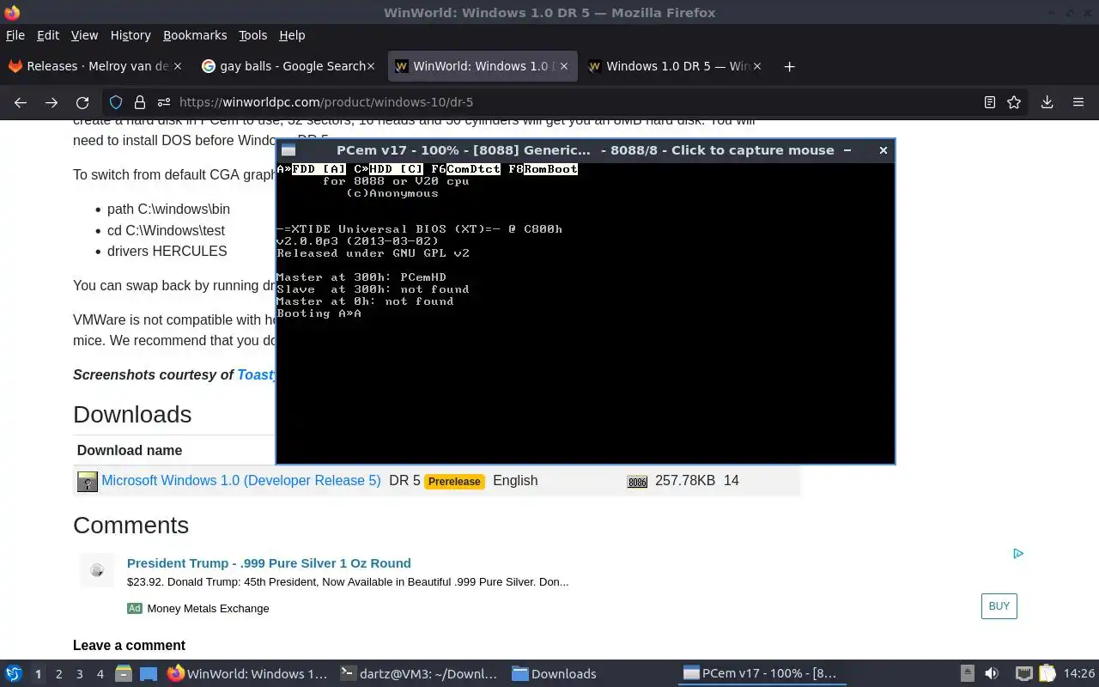Open the 'President Trump - .999 Pure Silver' ad link

[269, 563]
